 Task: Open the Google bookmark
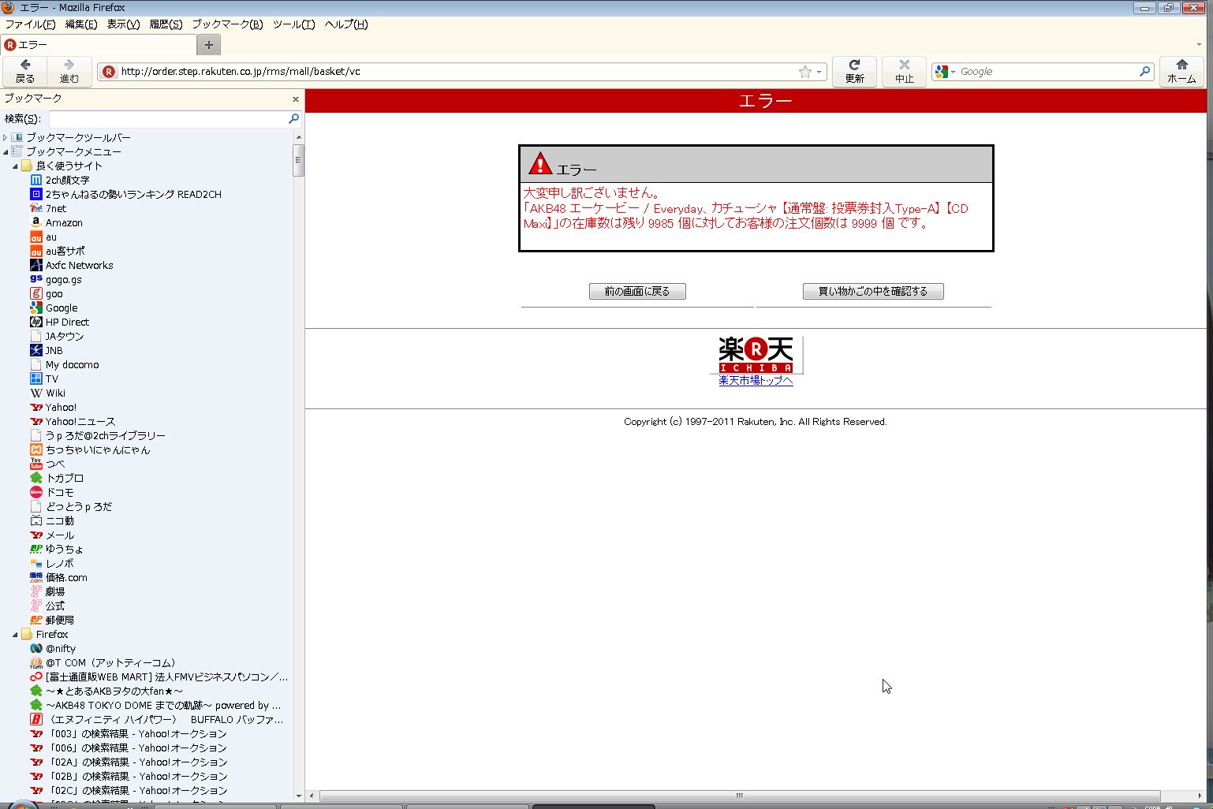click(54, 308)
